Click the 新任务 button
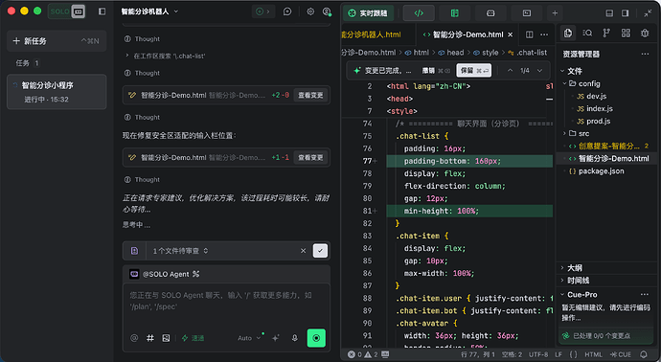Image resolution: width=661 pixels, height=362 pixels. [x=57, y=41]
